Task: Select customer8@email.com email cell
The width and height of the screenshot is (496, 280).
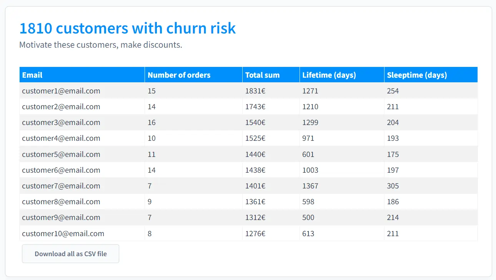Action: [x=82, y=202]
